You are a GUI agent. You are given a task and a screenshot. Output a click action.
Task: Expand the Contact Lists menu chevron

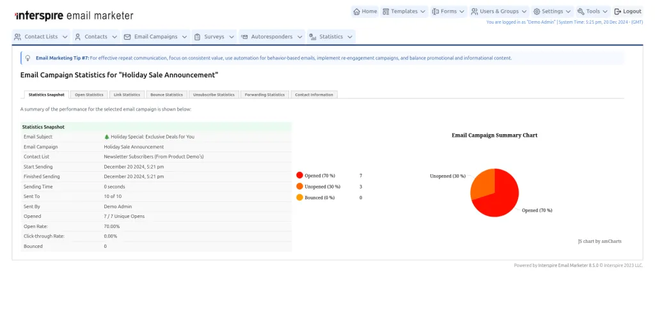(65, 36)
